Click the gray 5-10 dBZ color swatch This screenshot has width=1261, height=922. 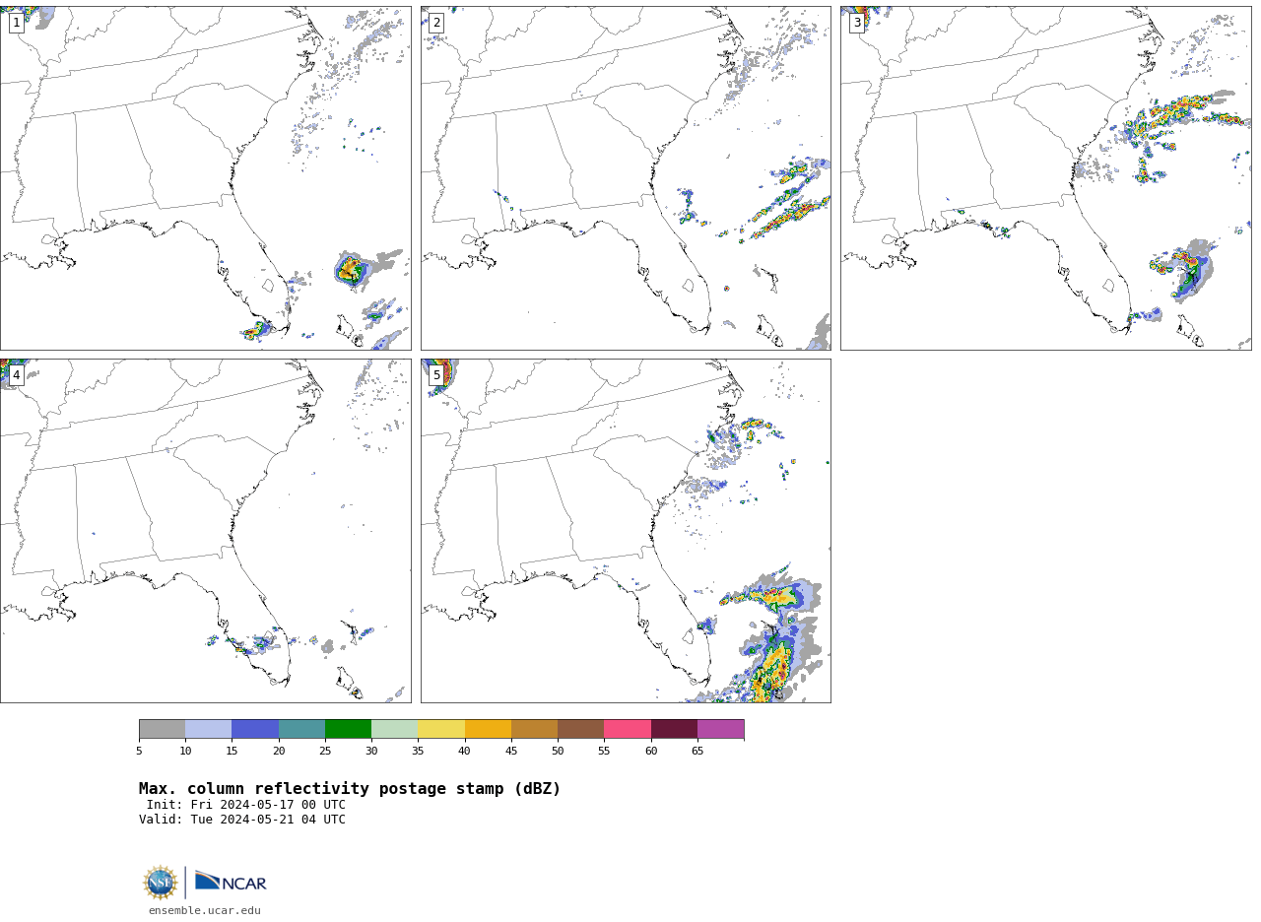pyautogui.click(x=162, y=729)
